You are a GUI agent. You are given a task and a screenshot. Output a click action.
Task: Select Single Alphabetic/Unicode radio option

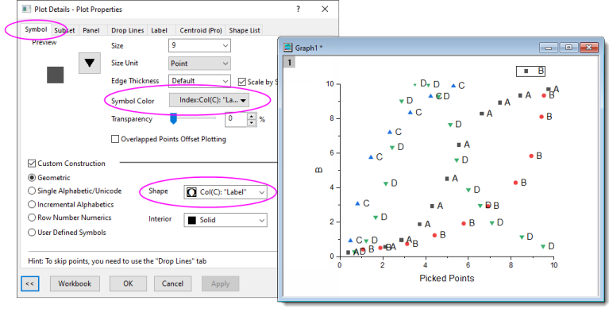click(33, 191)
